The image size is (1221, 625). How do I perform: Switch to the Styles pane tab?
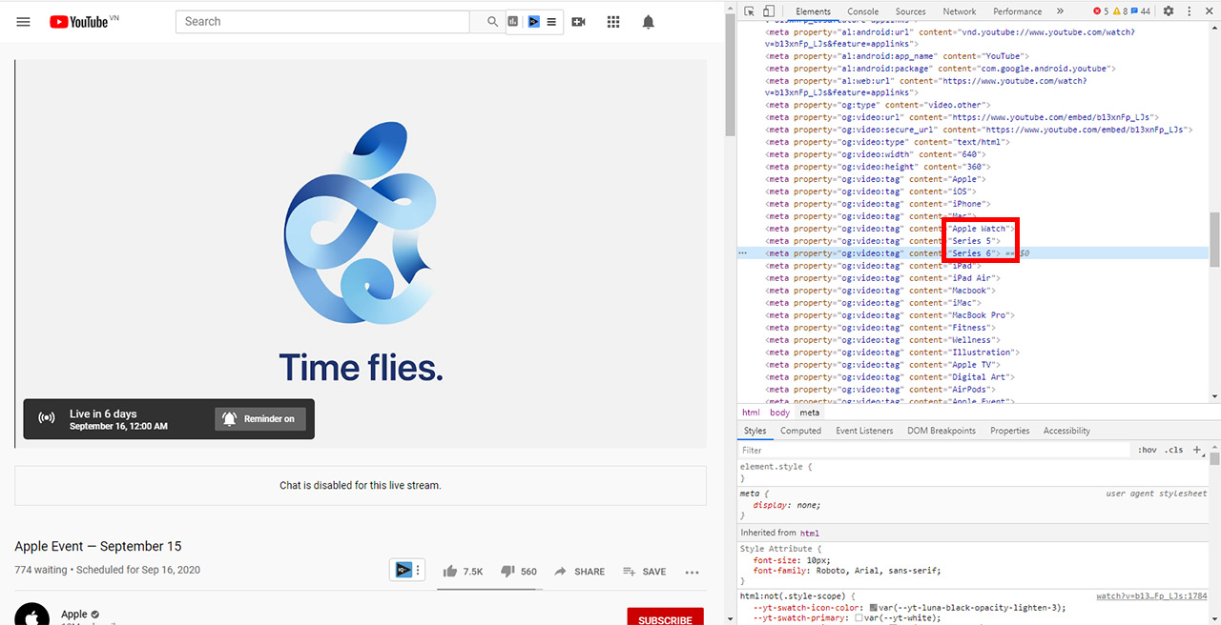click(x=755, y=431)
